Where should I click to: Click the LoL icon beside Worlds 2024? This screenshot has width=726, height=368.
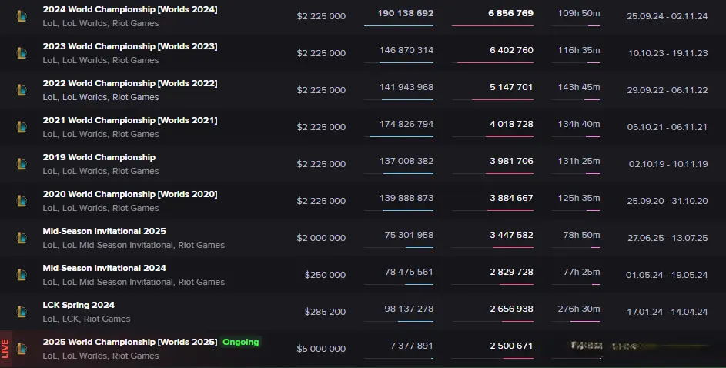pos(22,16)
